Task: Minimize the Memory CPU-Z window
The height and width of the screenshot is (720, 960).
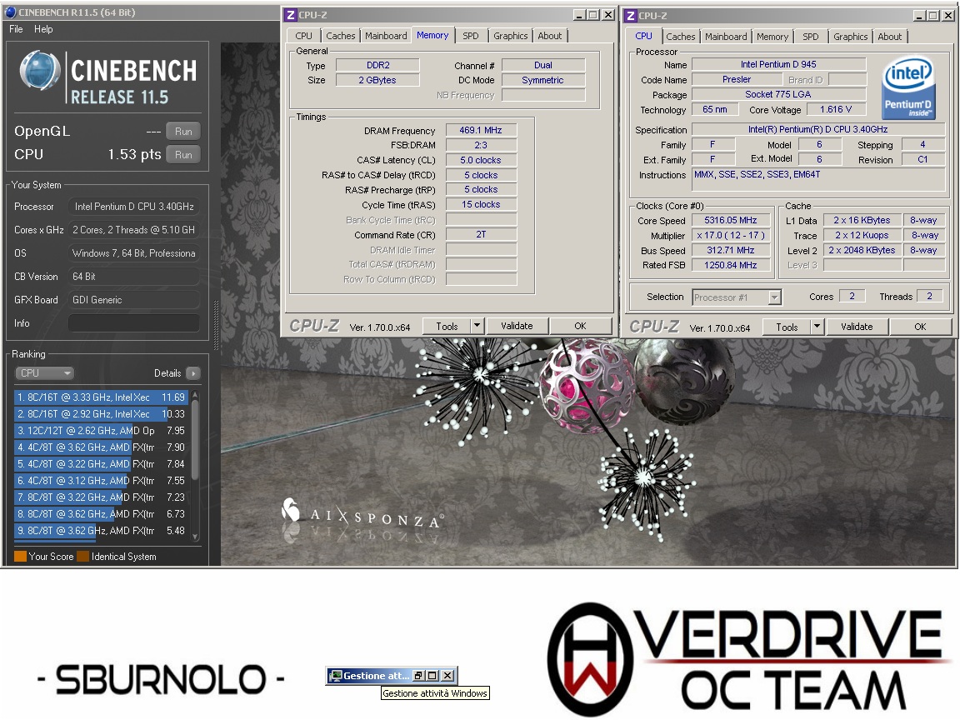Action: coord(579,15)
